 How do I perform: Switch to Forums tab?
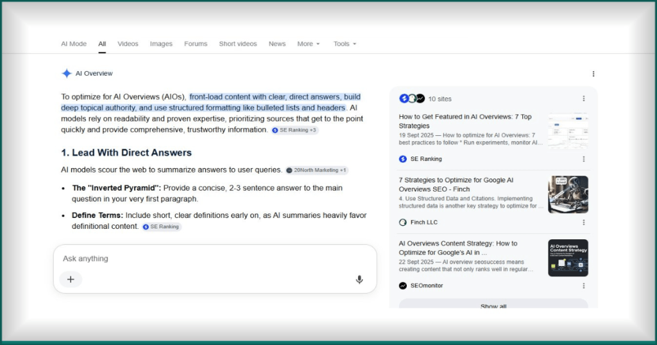pyautogui.click(x=196, y=44)
